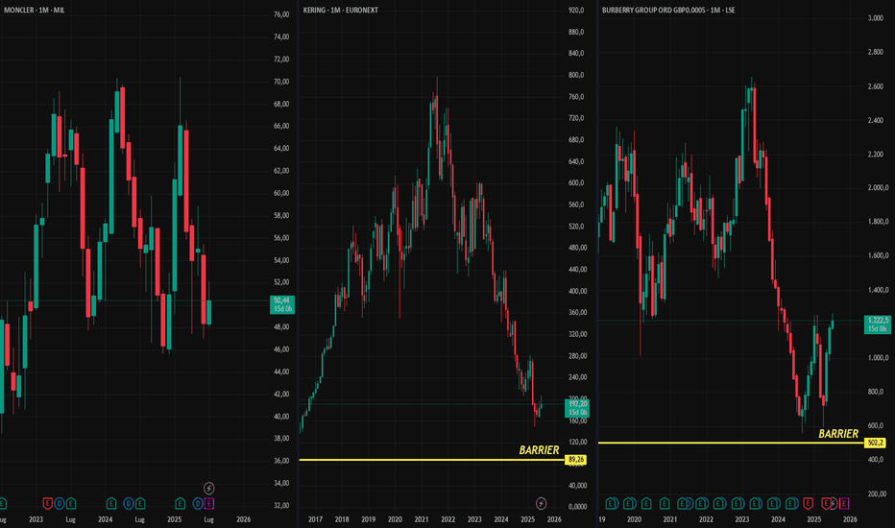Open Moncler's earnings marker from early 2025
895x528 pixels.
pos(180,503)
